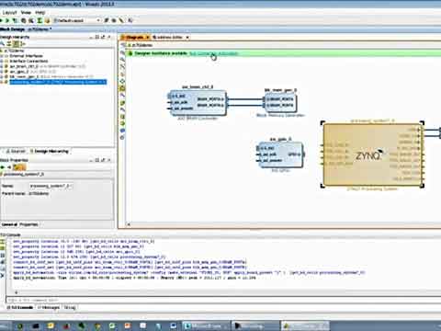441x331 pixels.
Task: Click the Tcl command input field
Action: (223, 300)
